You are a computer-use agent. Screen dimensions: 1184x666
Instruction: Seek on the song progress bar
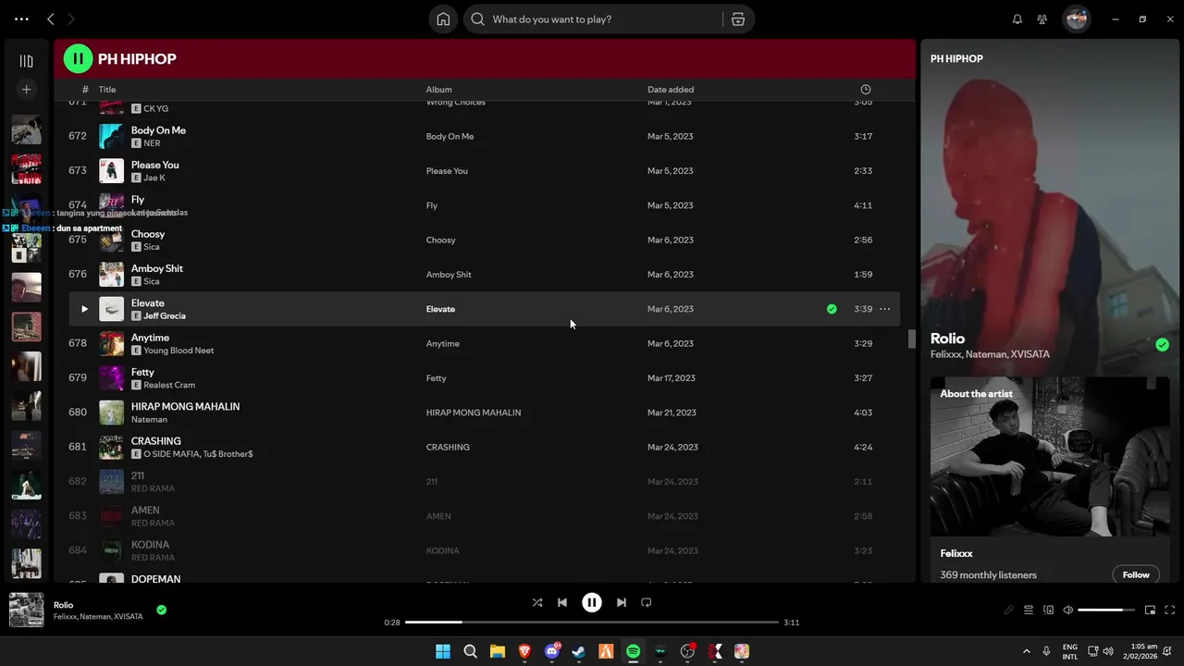pyautogui.click(x=592, y=623)
